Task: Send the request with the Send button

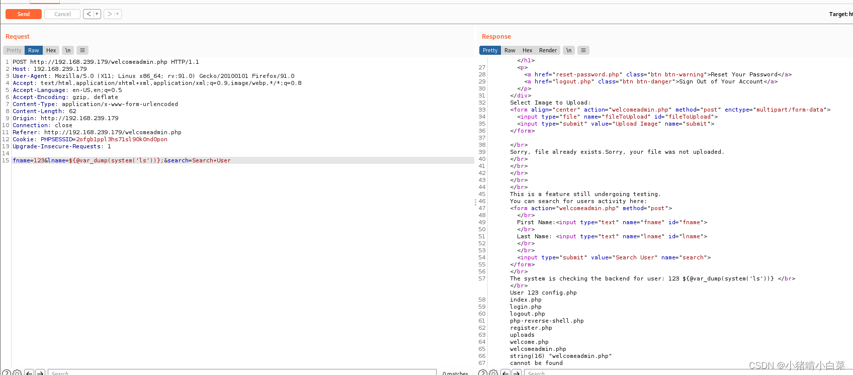Action: point(24,14)
